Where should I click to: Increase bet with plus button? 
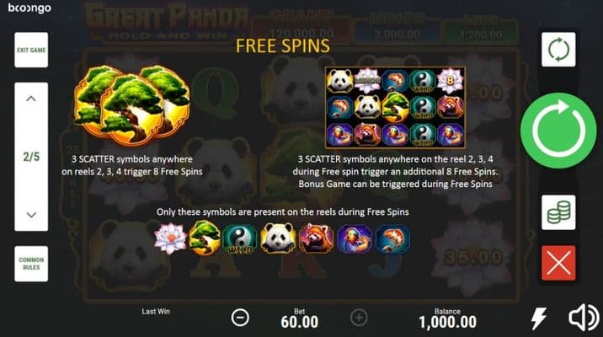click(359, 318)
